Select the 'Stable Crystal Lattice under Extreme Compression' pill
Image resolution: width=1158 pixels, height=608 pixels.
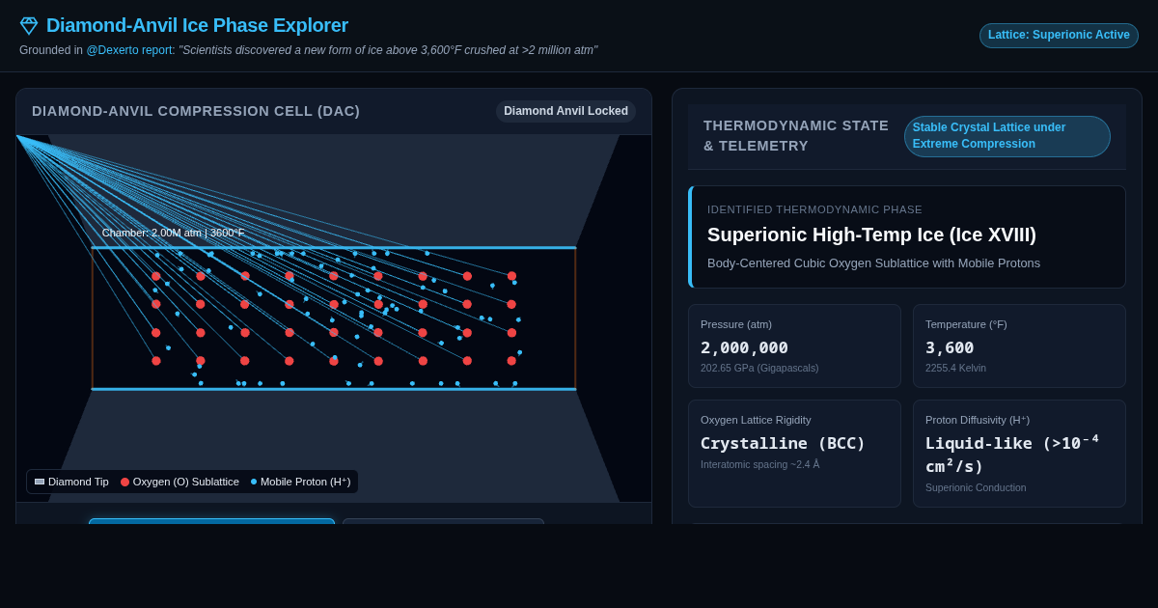click(1007, 136)
